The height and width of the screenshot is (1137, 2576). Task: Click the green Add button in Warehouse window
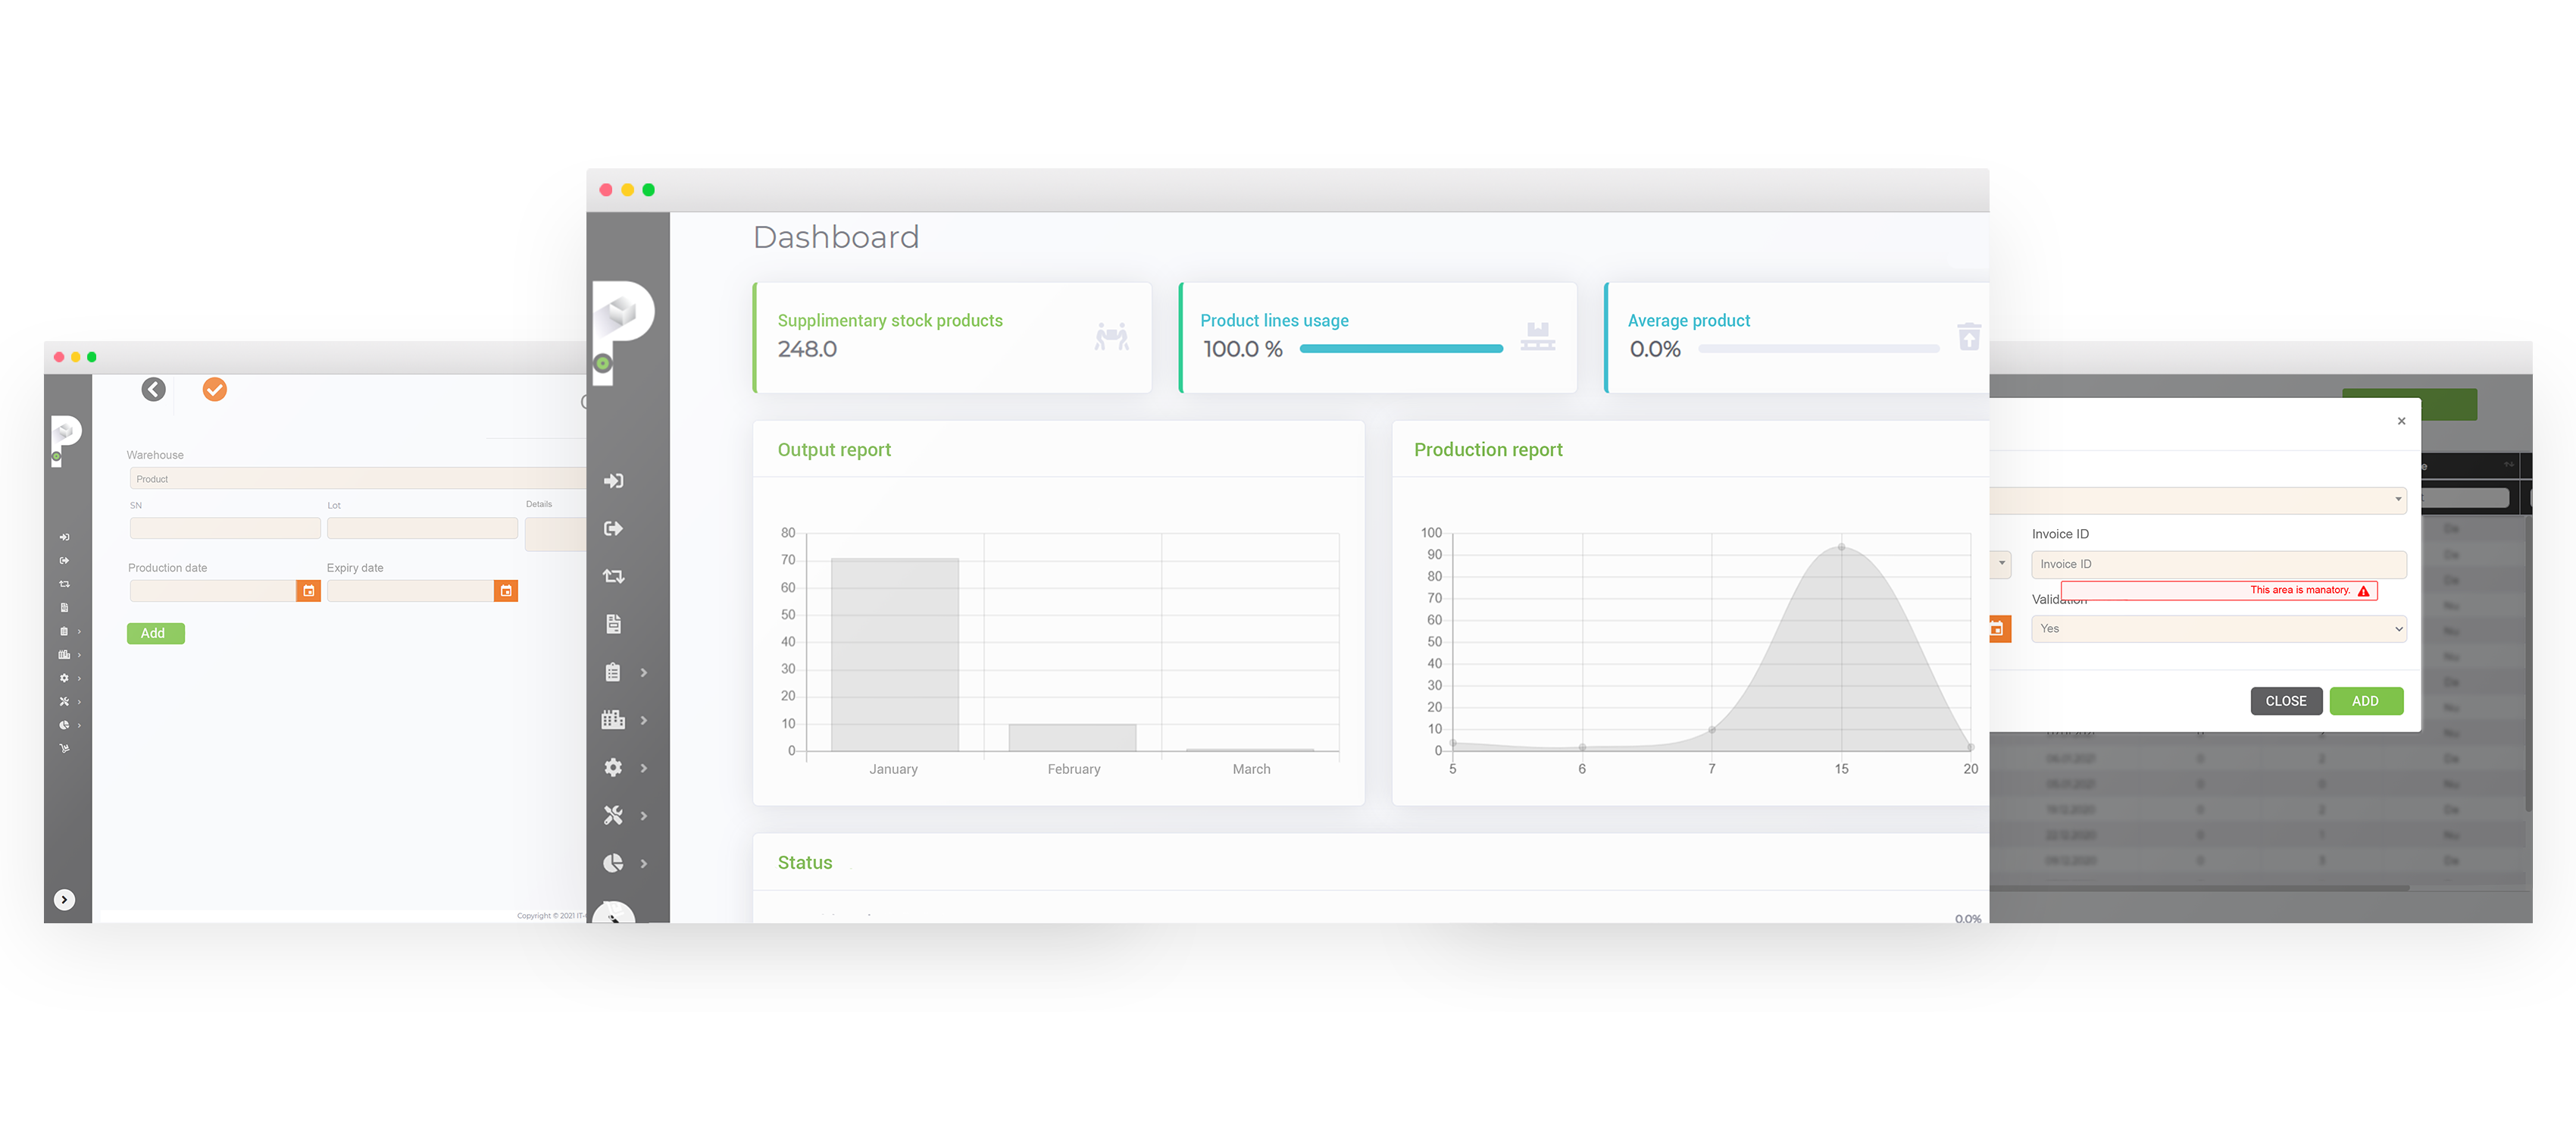click(x=155, y=634)
